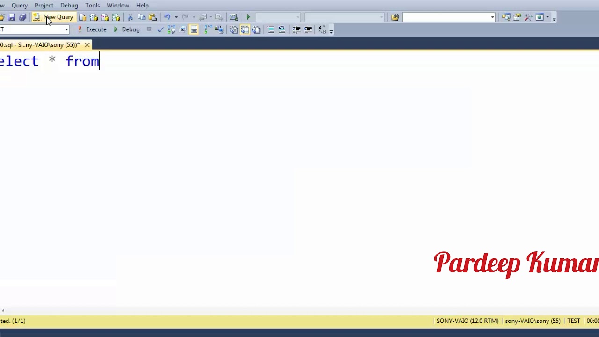Close the sql query document tab
Viewport: 599px width, 337px height.
point(87,45)
